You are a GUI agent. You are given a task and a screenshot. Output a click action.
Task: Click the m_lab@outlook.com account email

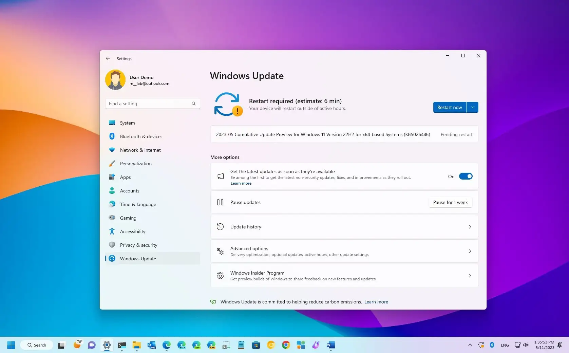tap(149, 83)
